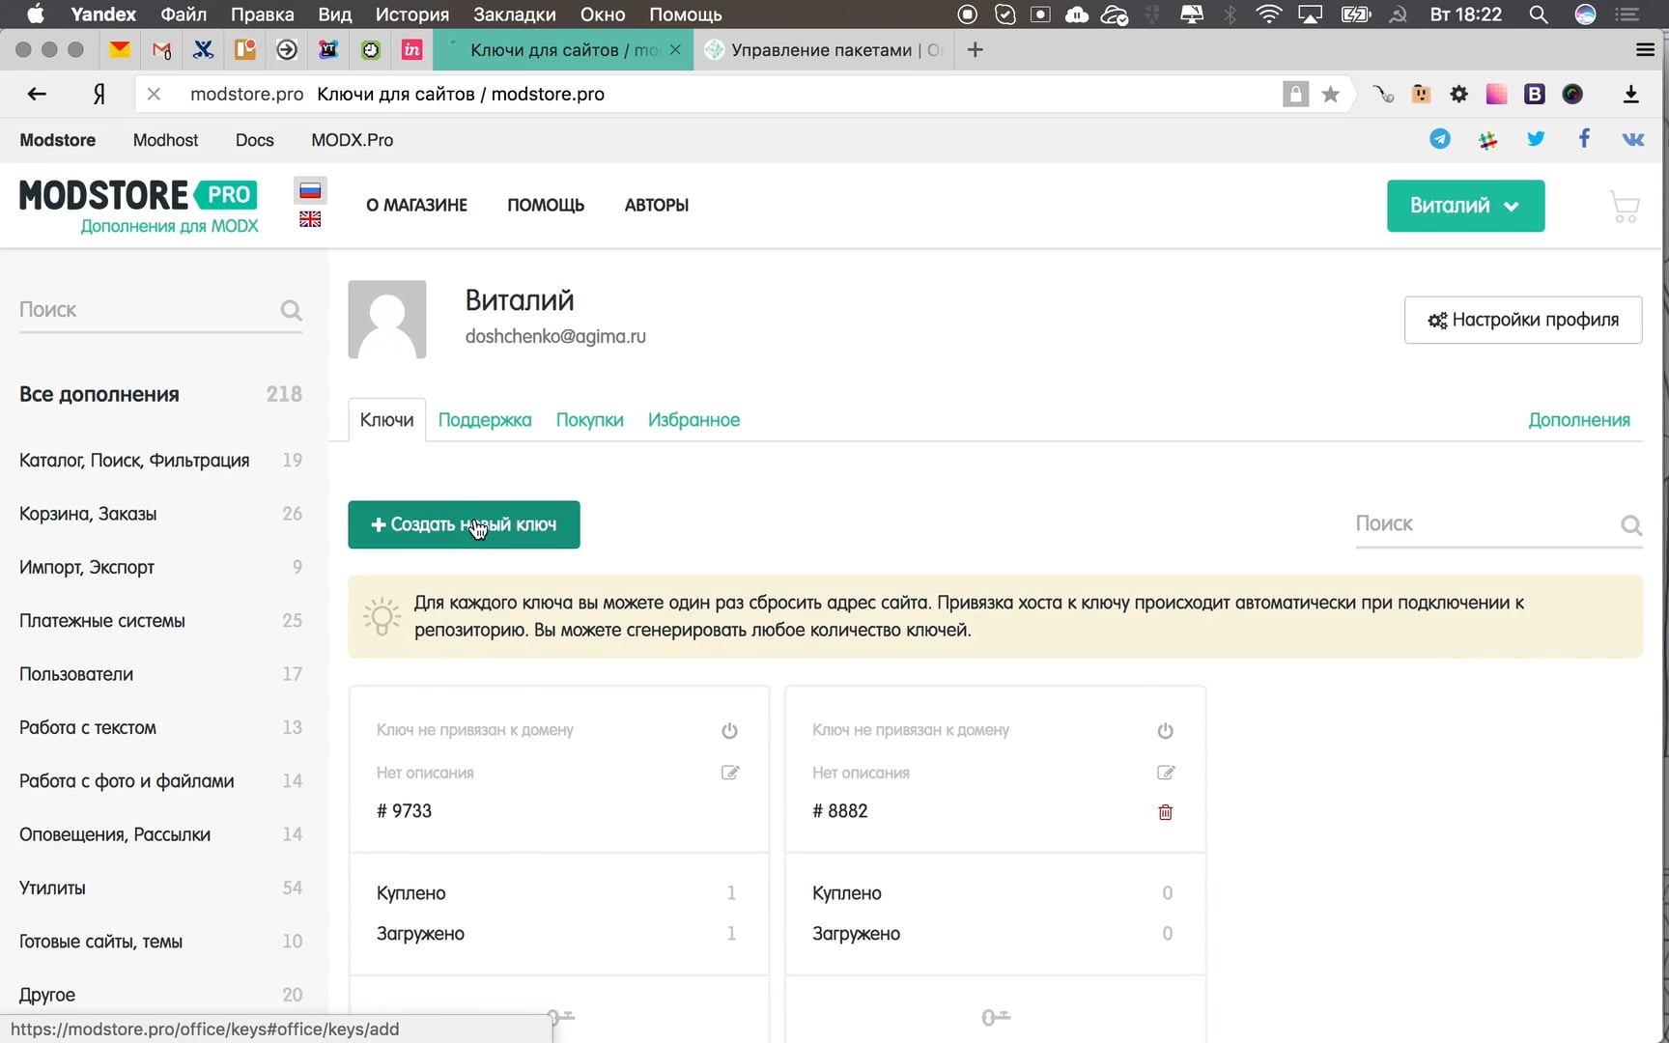Screen dimensions: 1669x1043
Task: Delete key #8882 with trash icon
Action: (x=1166, y=812)
